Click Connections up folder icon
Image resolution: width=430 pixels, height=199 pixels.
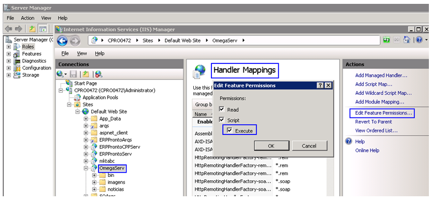pos(85,74)
